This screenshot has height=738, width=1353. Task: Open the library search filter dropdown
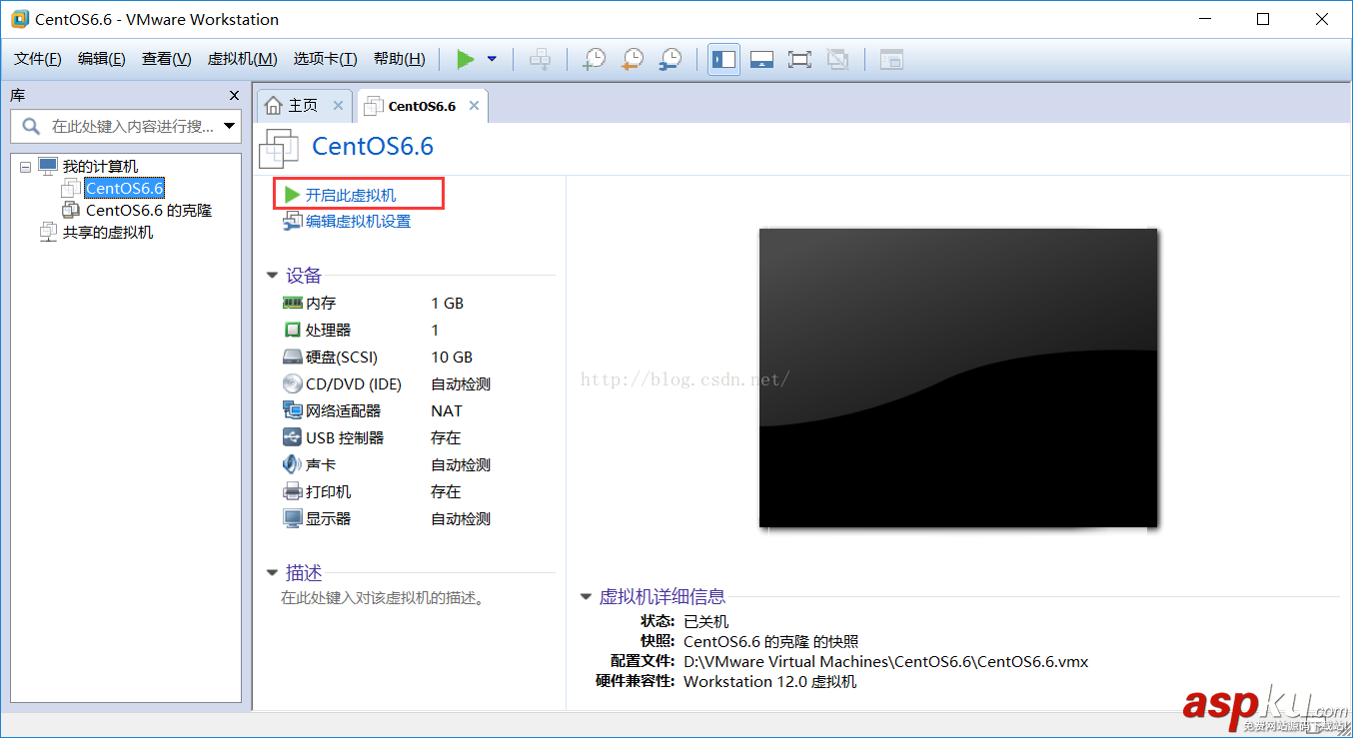click(x=230, y=126)
